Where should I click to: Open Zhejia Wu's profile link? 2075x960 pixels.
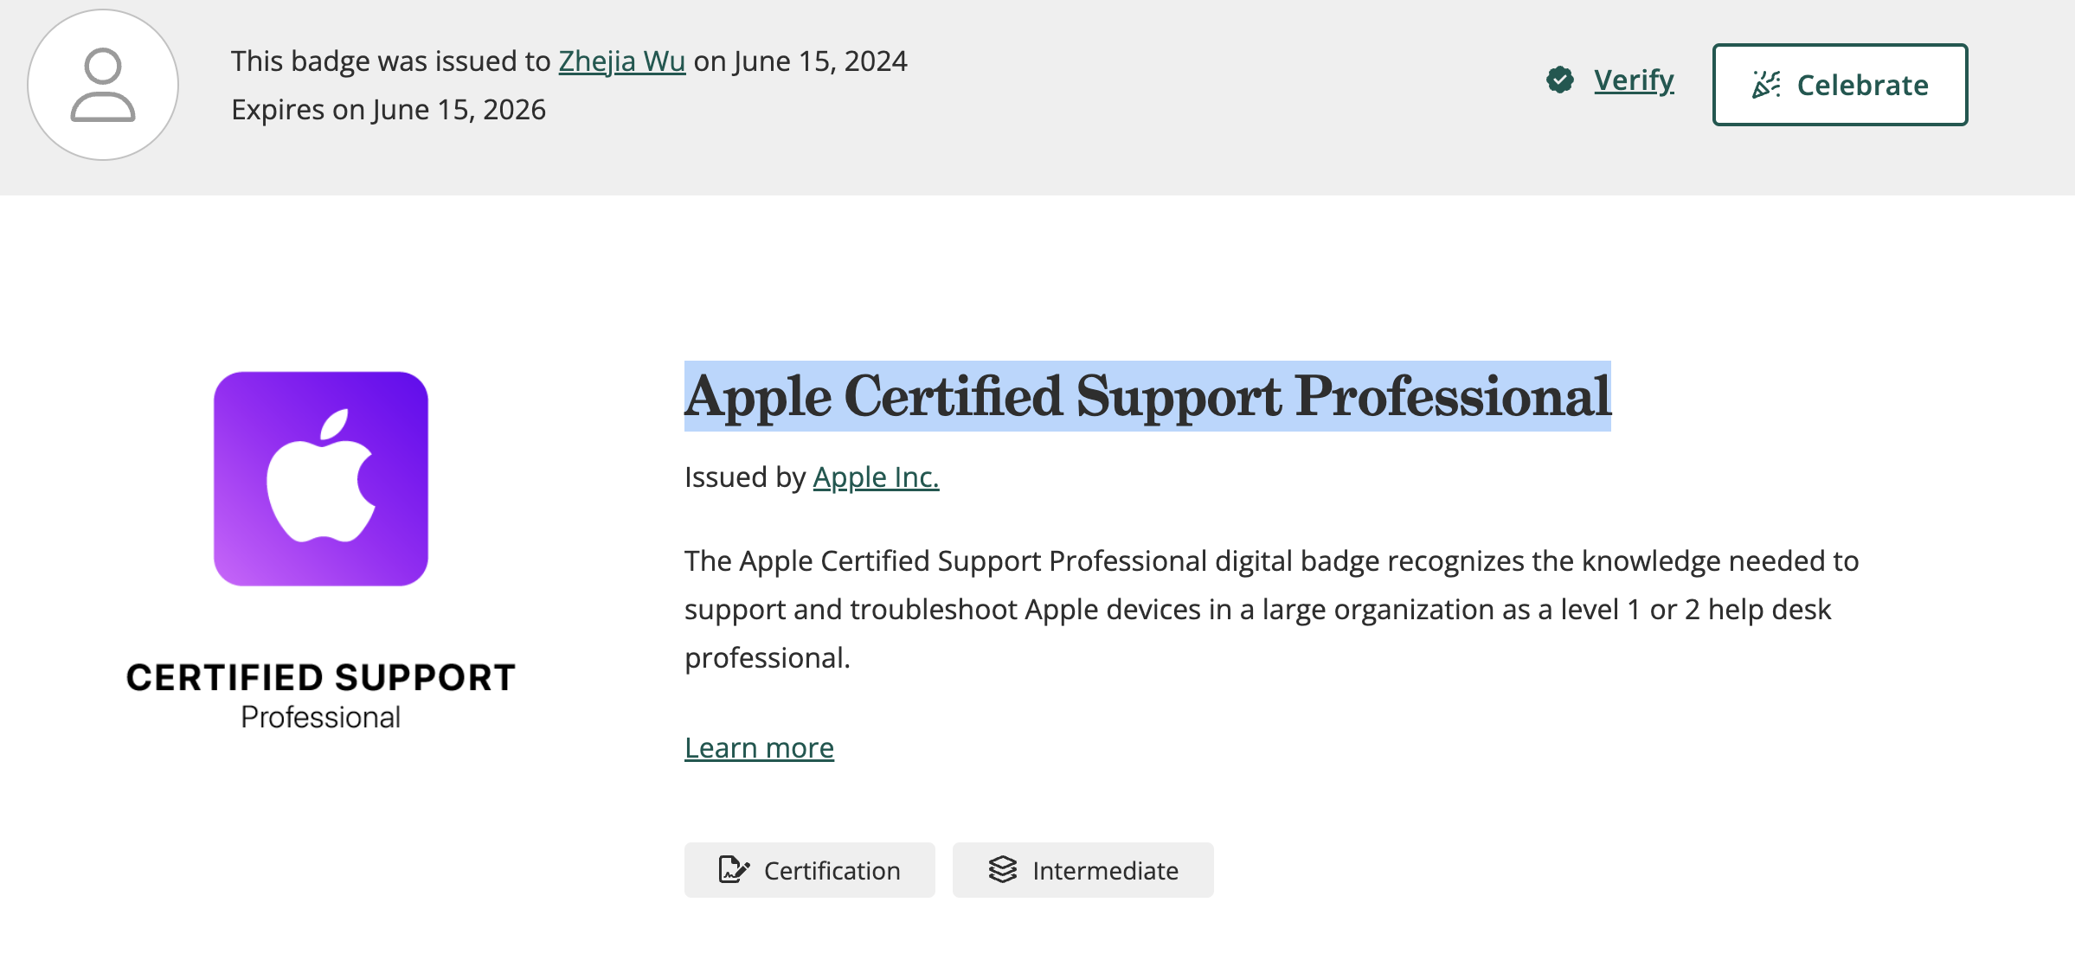(621, 61)
